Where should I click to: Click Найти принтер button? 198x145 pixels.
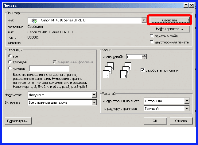(x=170, y=29)
